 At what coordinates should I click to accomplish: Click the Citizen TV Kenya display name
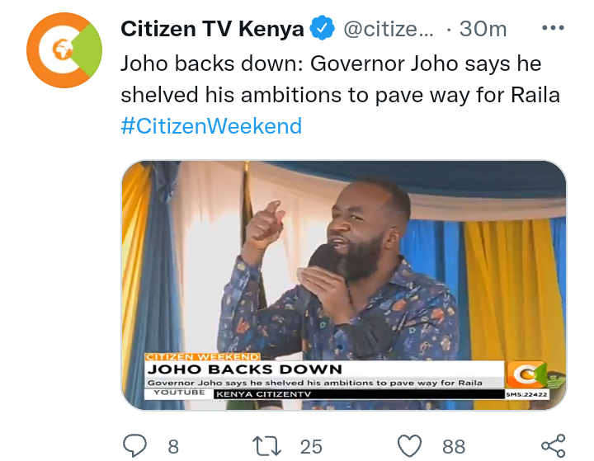(x=212, y=29)
